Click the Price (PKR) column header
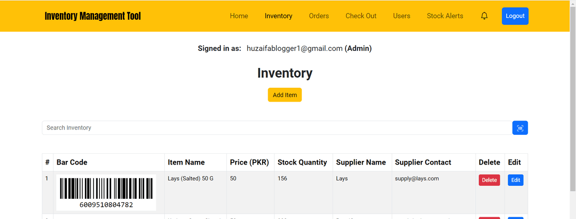The height and width of the screenshot is (219, 576). 249,162
